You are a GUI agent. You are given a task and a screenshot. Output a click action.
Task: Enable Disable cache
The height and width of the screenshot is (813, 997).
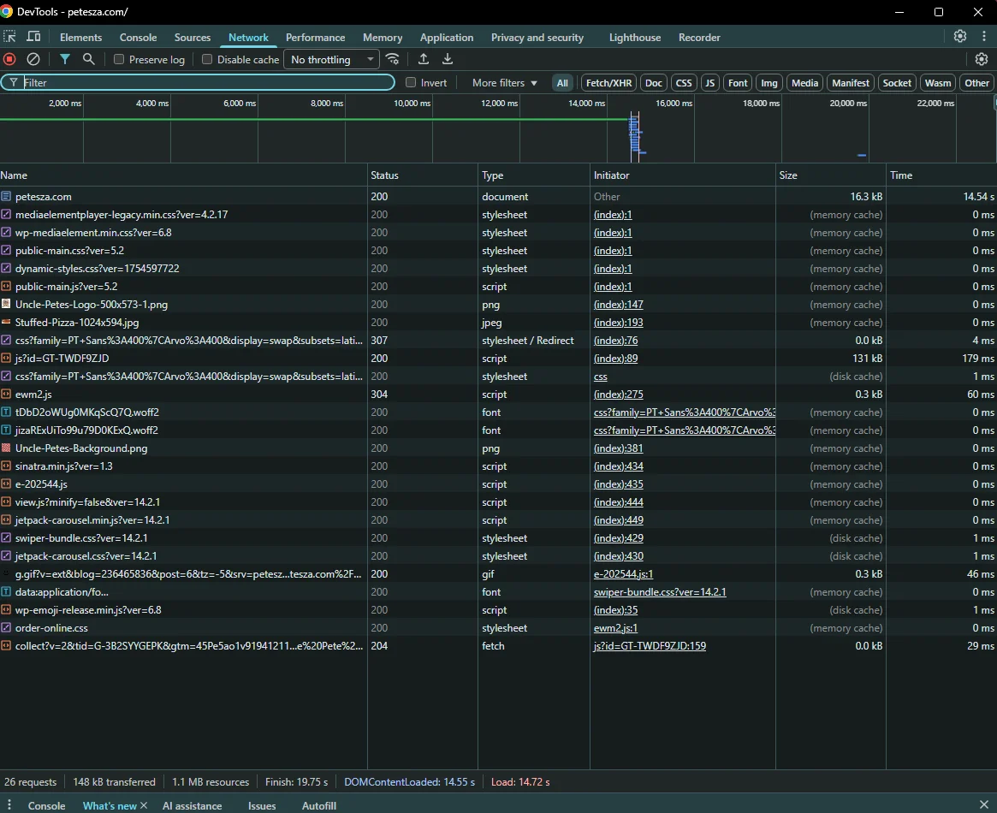click(207, 59)
